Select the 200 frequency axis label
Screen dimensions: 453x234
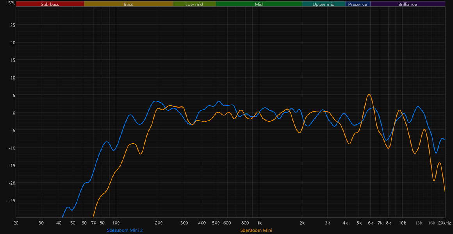click(x=159, y=223)
